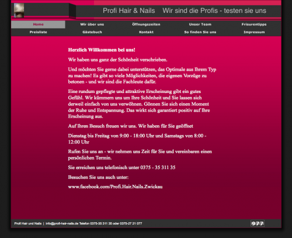
Task: Click the logo photo in the header
Action: [19, 11]
